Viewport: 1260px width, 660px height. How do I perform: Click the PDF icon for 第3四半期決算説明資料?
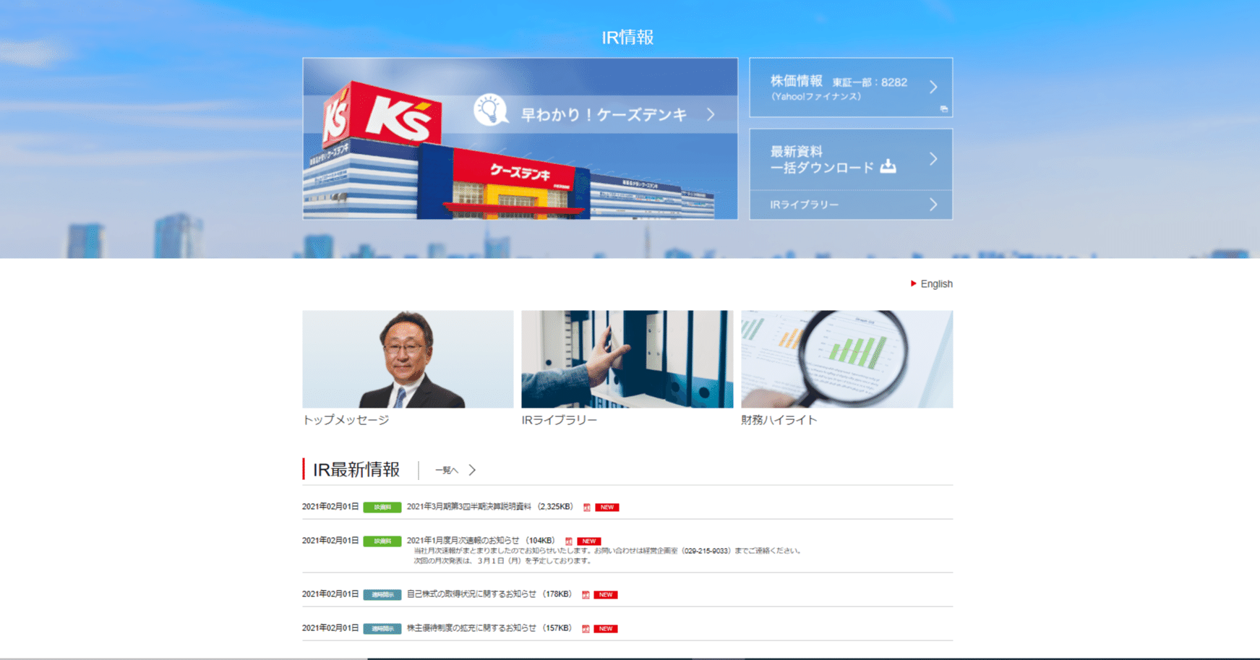587,507
